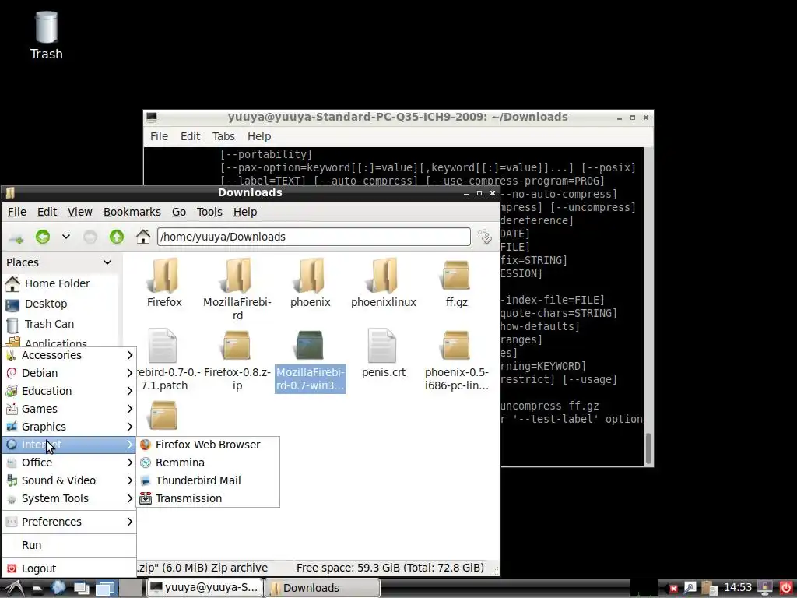Select the phoenix-0.5-i686-pc-linux archive

coord(456,360)
